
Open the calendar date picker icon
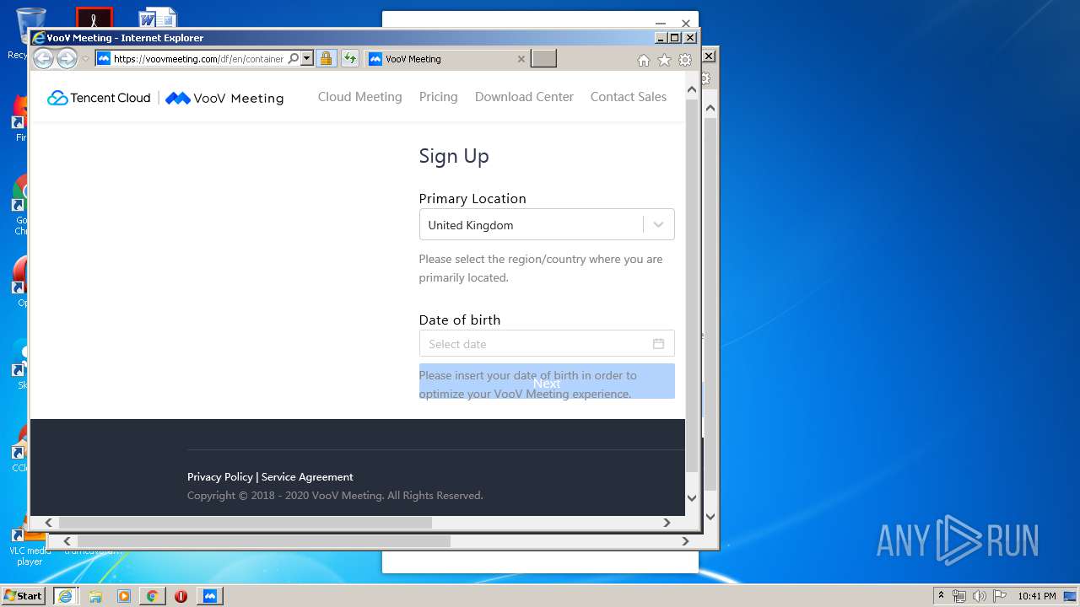pos(659,344)
